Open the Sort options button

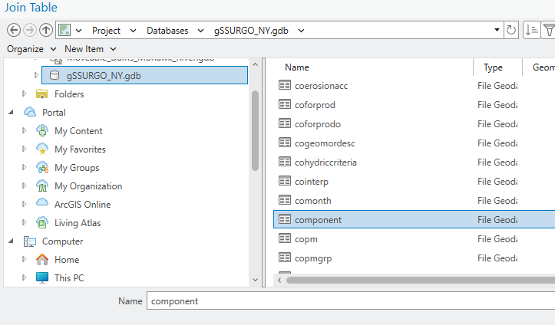pyautogui.click(x=530, y=30)
